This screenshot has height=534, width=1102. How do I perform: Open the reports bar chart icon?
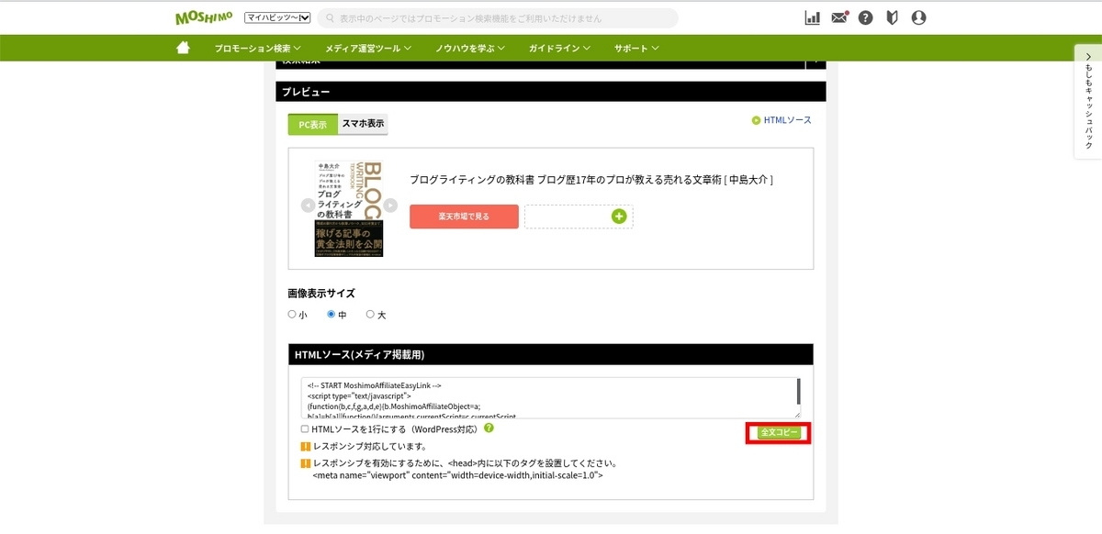[812, 17]
